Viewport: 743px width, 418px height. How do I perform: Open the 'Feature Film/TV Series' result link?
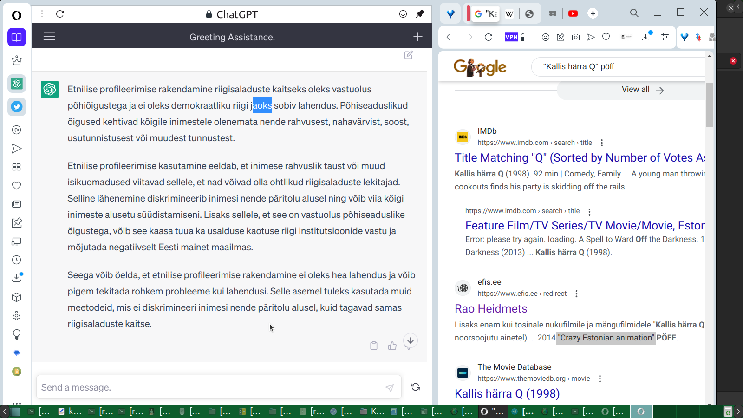point(585,226)
